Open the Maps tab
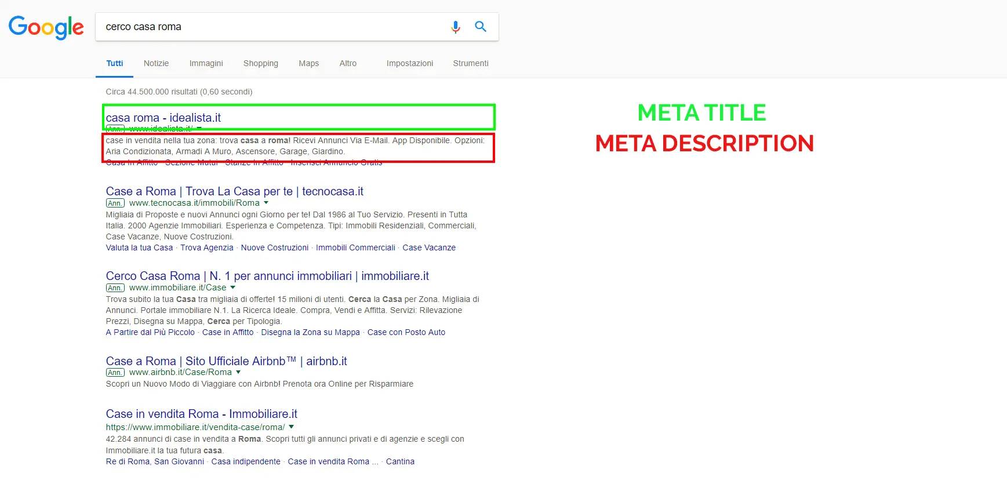 (309, 63)
